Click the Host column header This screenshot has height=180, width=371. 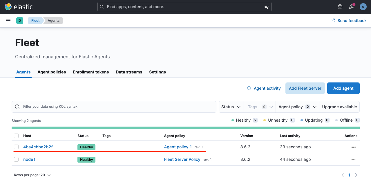click(27, 136)
